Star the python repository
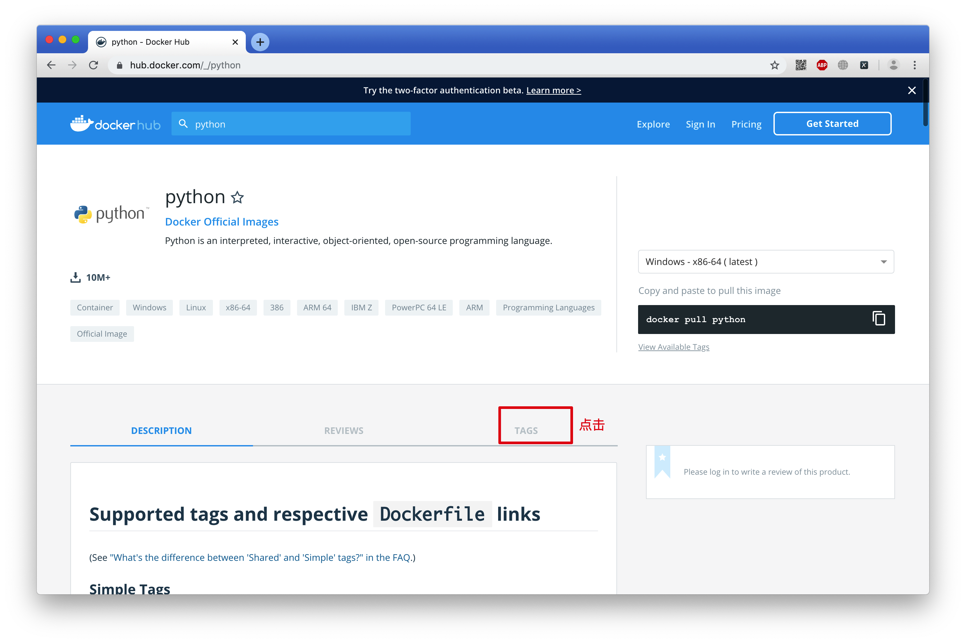Viewport: 966px width, 643px height. tap(237, 198)
